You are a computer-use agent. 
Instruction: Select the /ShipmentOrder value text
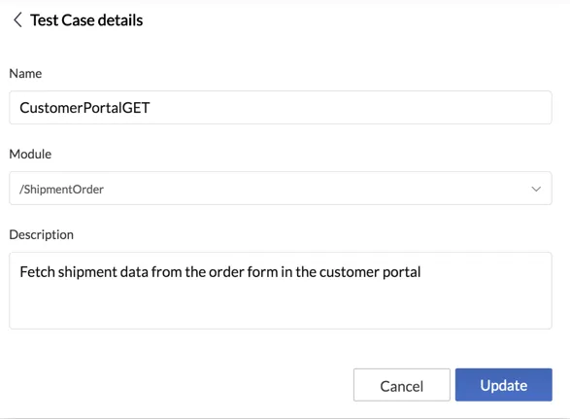click(61, 190)
